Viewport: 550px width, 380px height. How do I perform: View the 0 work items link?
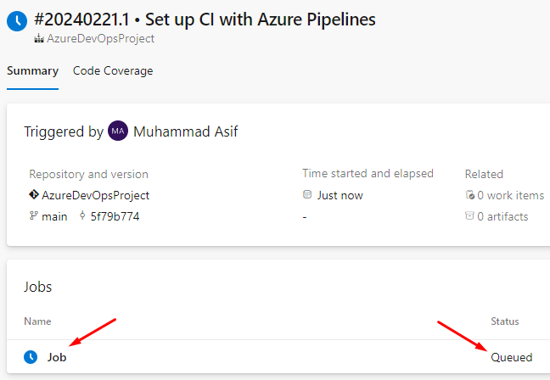pos(510,195)
